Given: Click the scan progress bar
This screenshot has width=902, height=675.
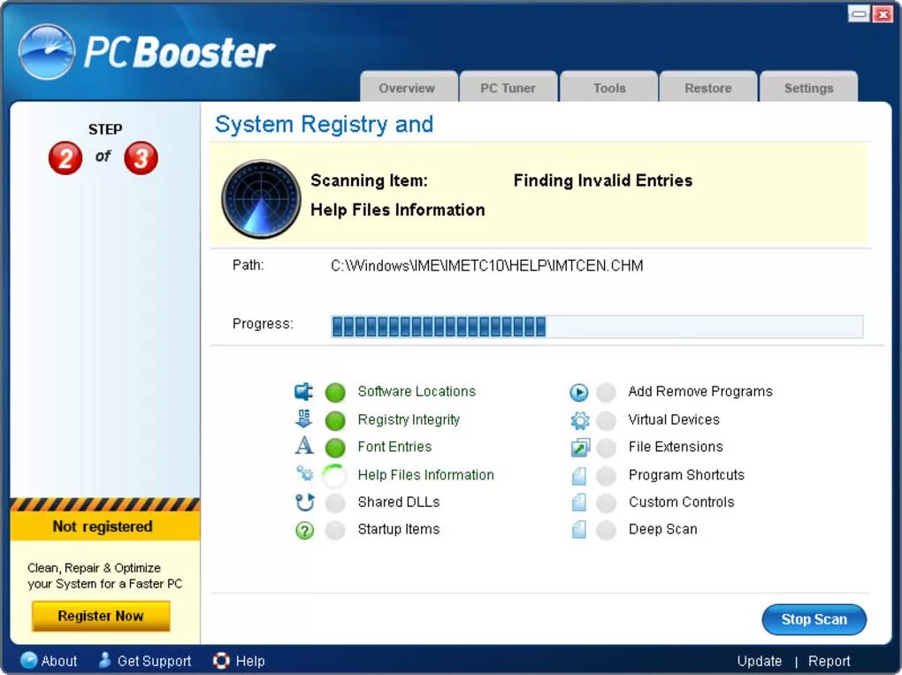Looking at the screenshot, I should pyautogui.click(x=597, y=326).
